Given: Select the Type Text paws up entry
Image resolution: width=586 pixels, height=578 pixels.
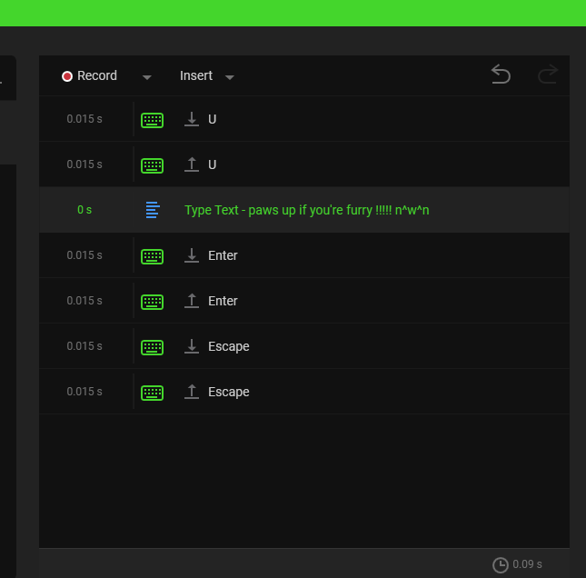Looking at the screenshot, I should (306, 210).
